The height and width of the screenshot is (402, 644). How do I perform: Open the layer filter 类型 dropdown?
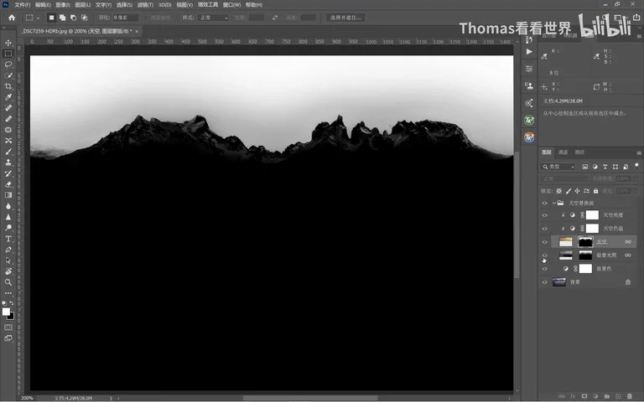click(x=558, y=167)
